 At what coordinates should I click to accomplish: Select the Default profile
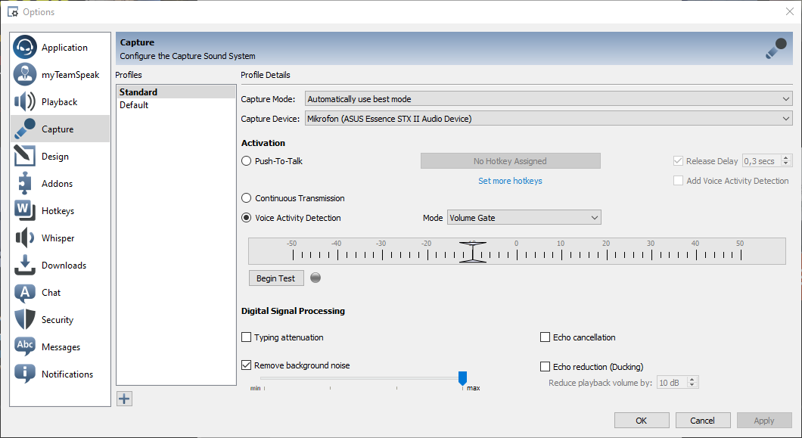point(176,105)
